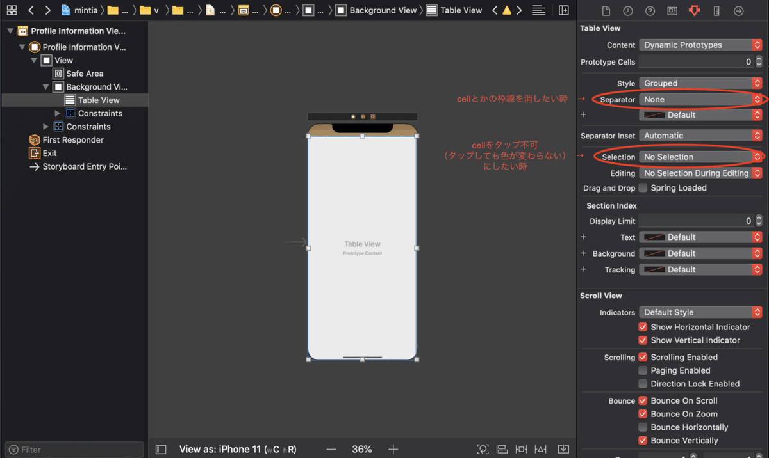Image resolution: width=769 pixels, height=458 pixels.
Task: Add a new editor pane
Action: pyautogui.click(x=564, y=10)
